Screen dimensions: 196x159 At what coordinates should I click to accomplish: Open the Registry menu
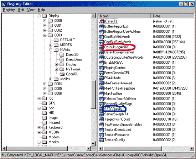click(9, 10)
